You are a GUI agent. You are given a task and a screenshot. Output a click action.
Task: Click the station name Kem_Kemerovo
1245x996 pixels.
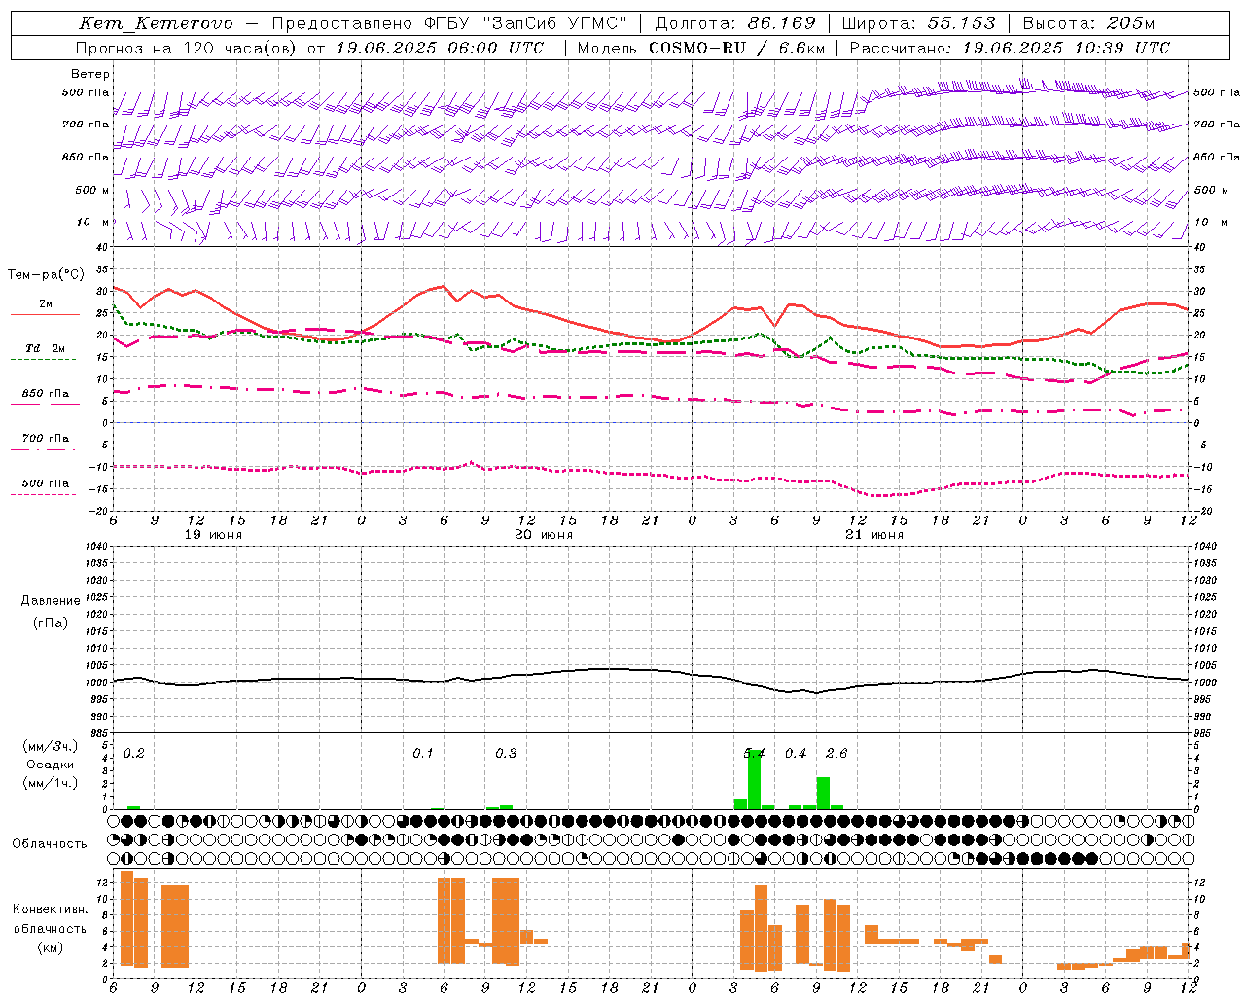click(x=156, y=23)
